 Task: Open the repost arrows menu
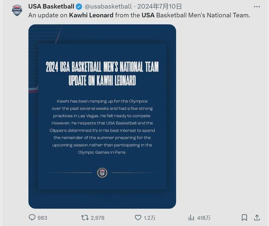[85, 217]
